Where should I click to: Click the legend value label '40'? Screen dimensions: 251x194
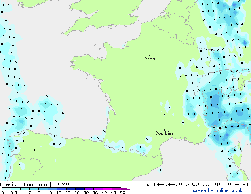(x=104, y=192)
